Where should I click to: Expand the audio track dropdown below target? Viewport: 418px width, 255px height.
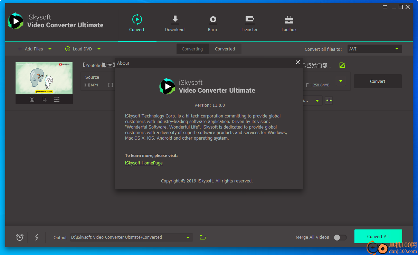coord(317,101)
